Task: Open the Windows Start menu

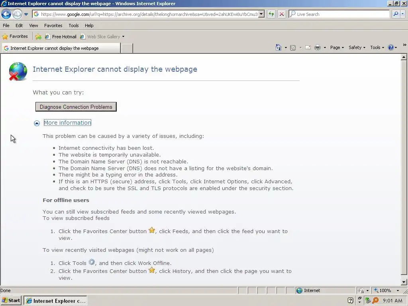Action: pos(11,300)
